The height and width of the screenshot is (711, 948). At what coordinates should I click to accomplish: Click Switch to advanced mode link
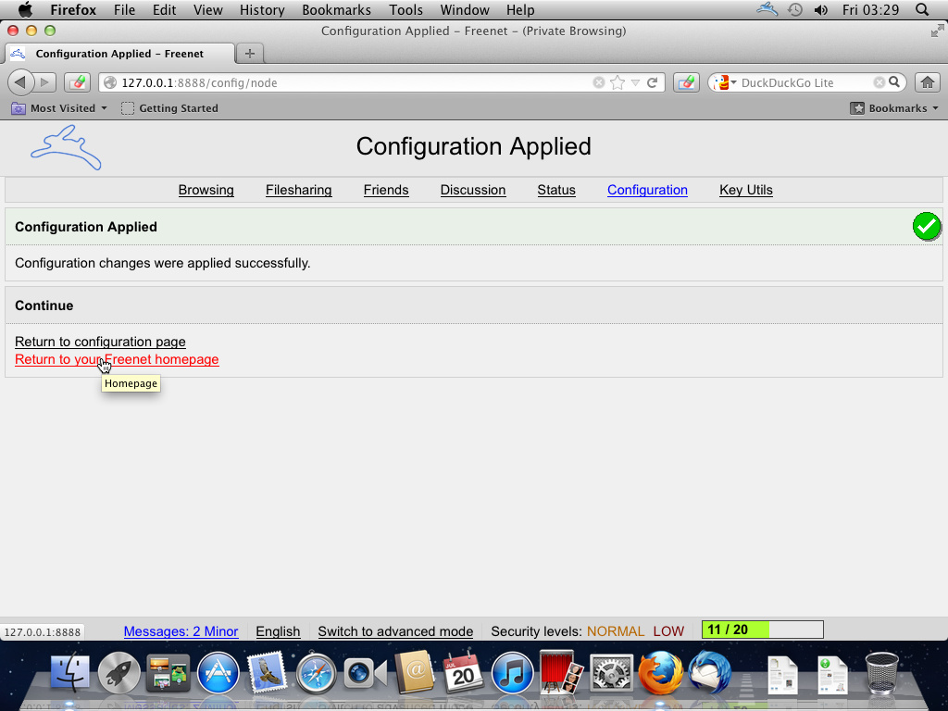click(x=395, y=631)
